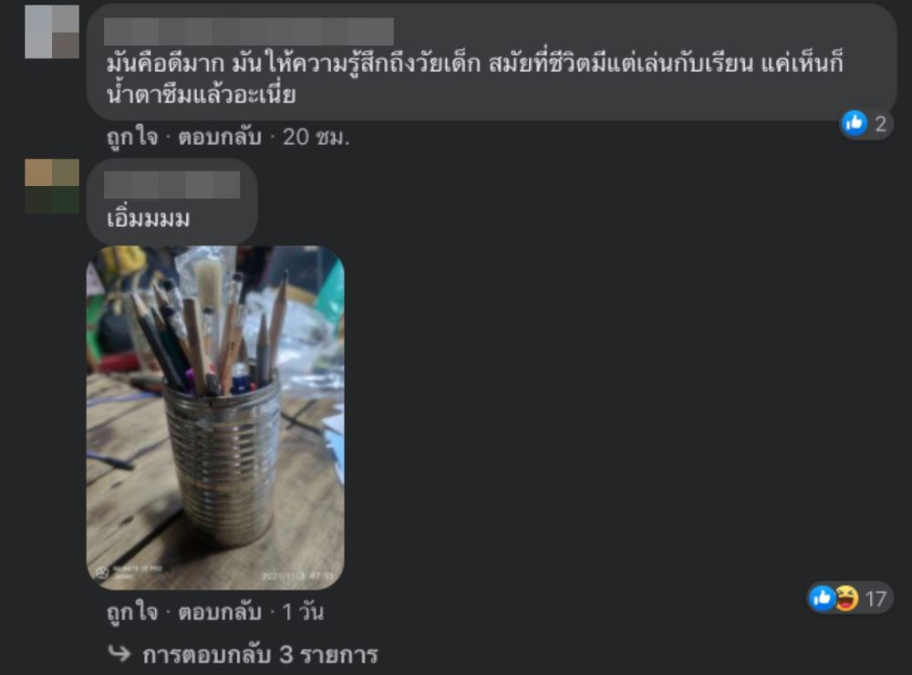Click ตอบกลับ under the 20 ชม. comment
This screenshot has height=675, width=912.
click(x=219, y=138)
